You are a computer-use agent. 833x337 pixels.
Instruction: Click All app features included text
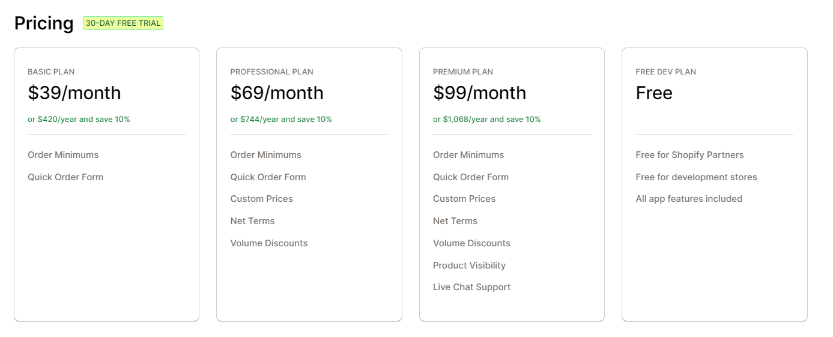tap(689, 199)
